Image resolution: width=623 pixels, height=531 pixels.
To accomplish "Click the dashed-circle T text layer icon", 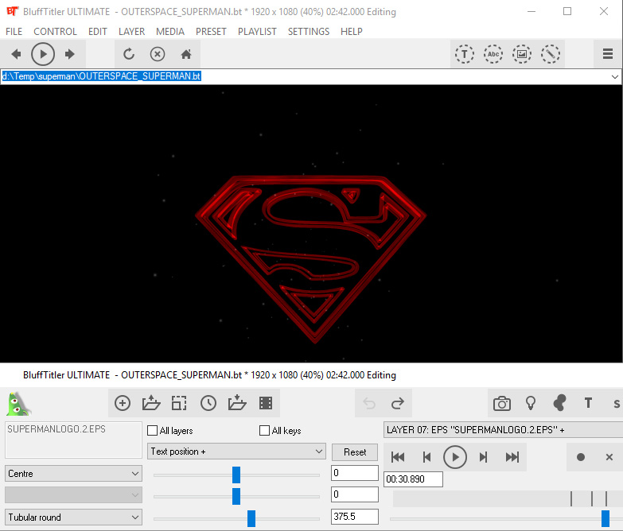I will [465, 54].
